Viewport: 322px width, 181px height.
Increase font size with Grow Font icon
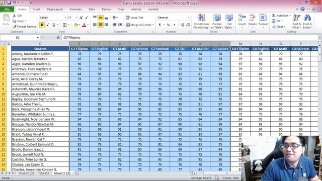pyautogui.click(x=81, y=18)
